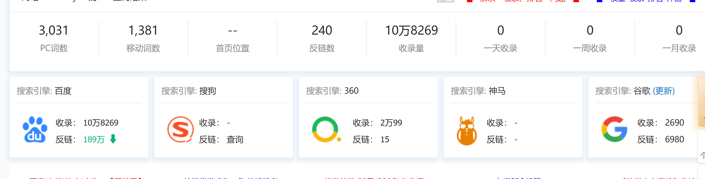Click Shenma 收录 dash value
This screenshot has height=179, width=705.
[x=516, y=123]
